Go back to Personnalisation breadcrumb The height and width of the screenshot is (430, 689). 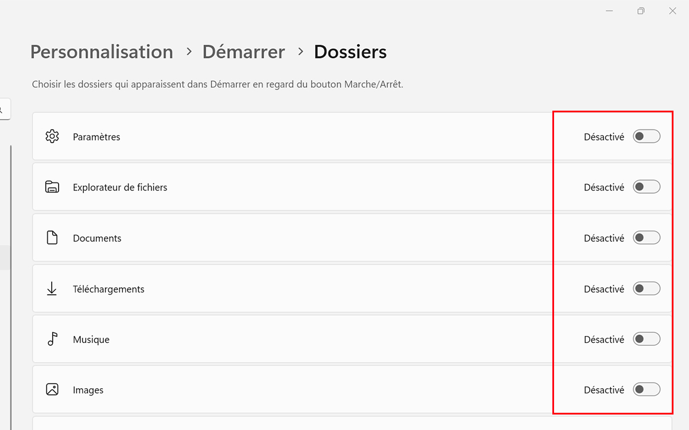coord(102,52)
